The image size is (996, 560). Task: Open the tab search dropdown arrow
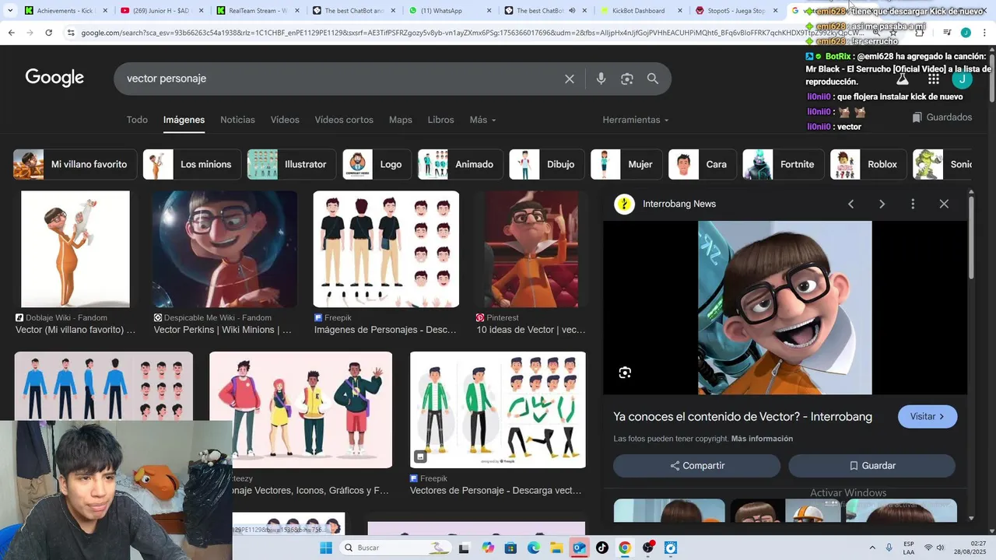[x=10, y=11]
